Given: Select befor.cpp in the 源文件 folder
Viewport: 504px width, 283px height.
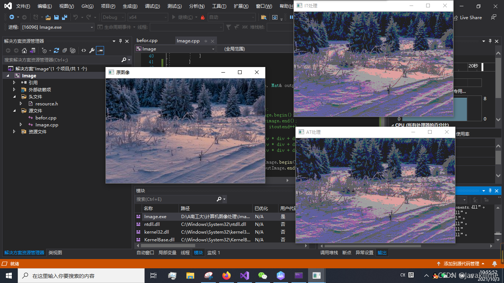Looking at the screenshot, I should click(x=46, y=118).
